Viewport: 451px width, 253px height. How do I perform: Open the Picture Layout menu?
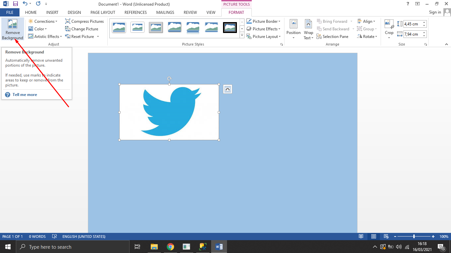click(263, 37)
